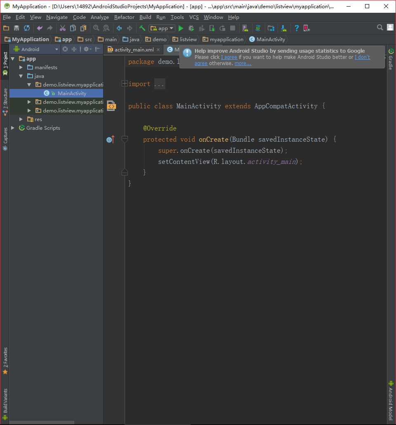Open the File menu
Viewport: 396px width, 425px height.
7,17
